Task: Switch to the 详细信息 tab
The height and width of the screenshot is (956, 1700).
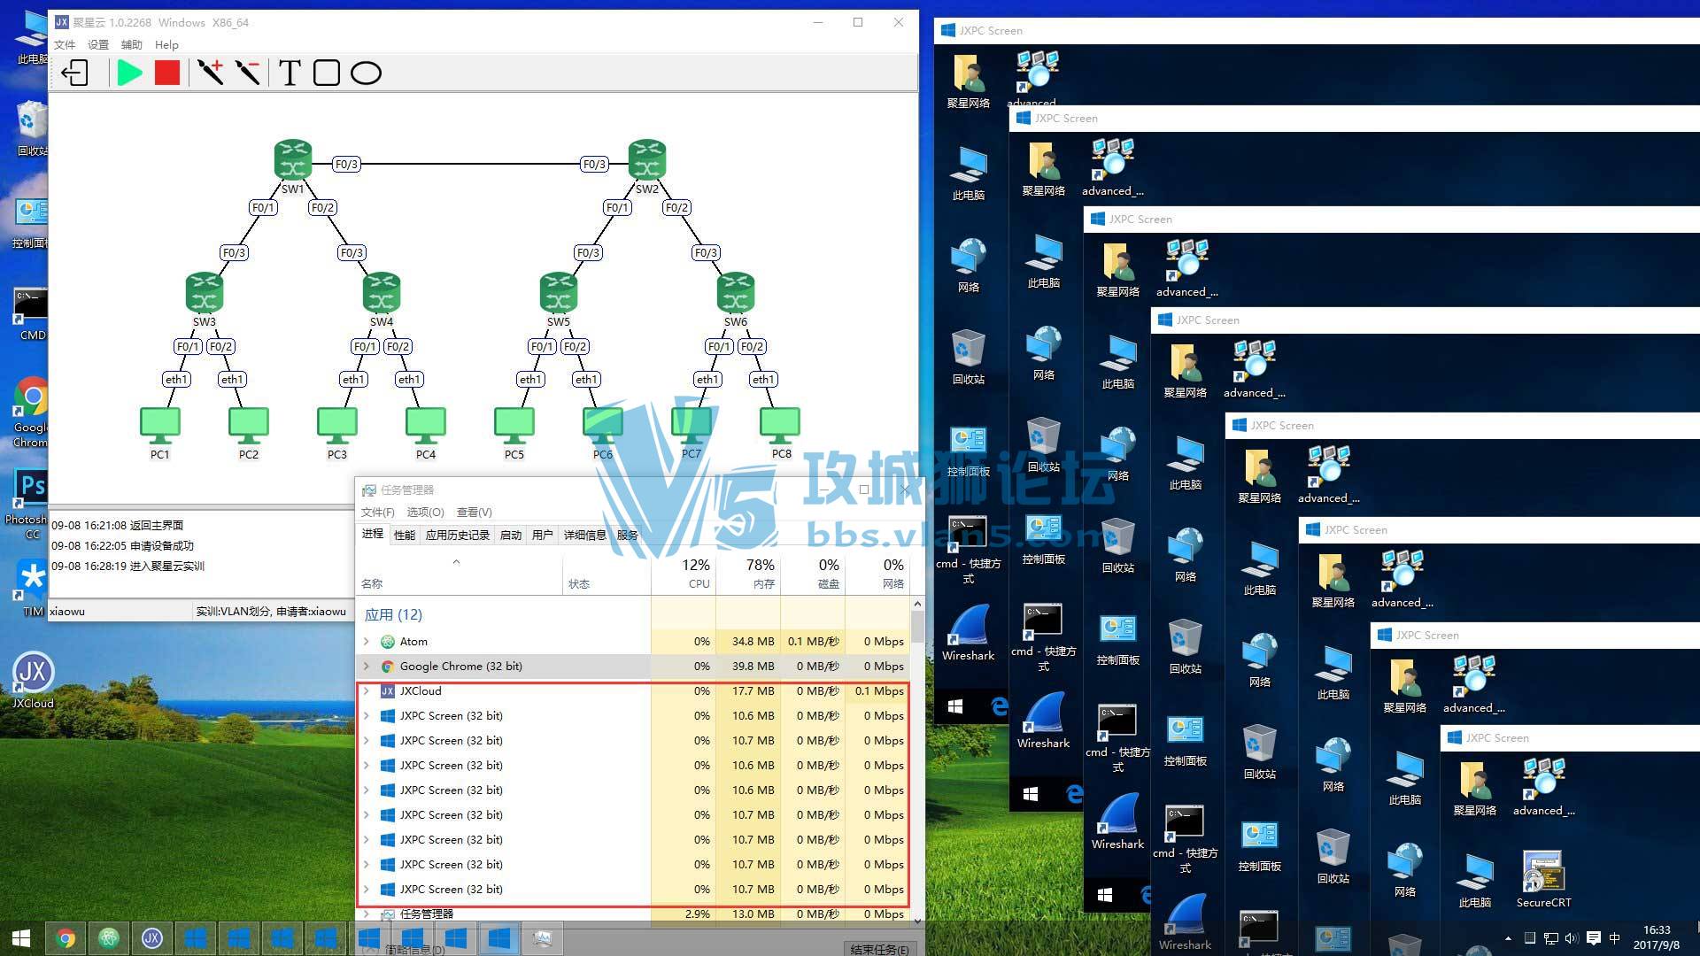Action: [585, 535]
